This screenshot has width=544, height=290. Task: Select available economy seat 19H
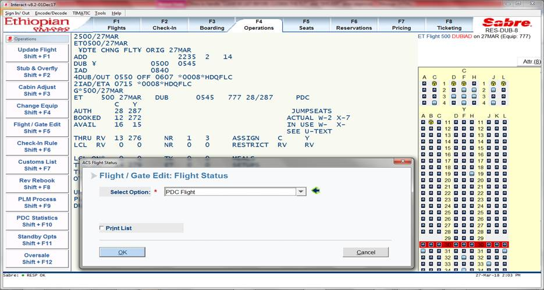click(472, 174)
